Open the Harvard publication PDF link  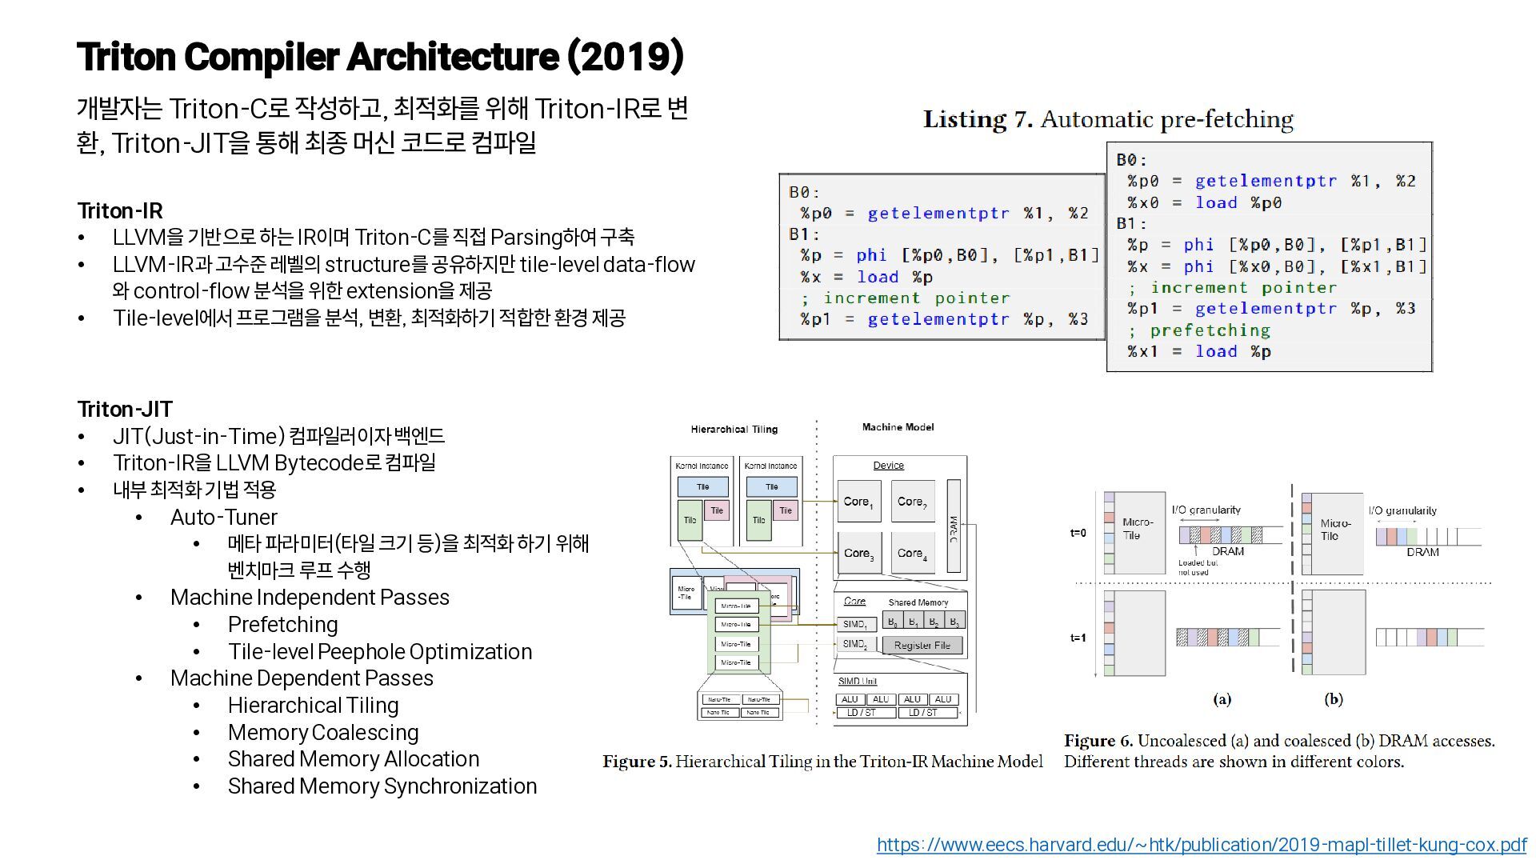click(x=1201, y=845)
